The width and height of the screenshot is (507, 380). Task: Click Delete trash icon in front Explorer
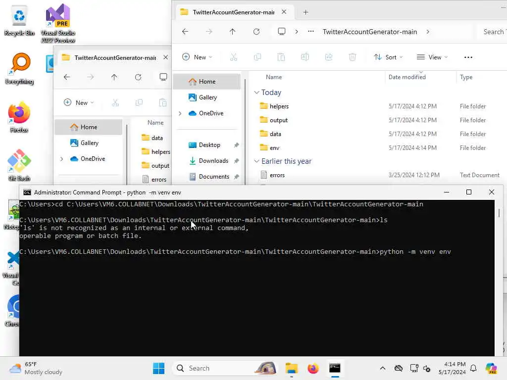pyautogui.click(x=353, y=57)
